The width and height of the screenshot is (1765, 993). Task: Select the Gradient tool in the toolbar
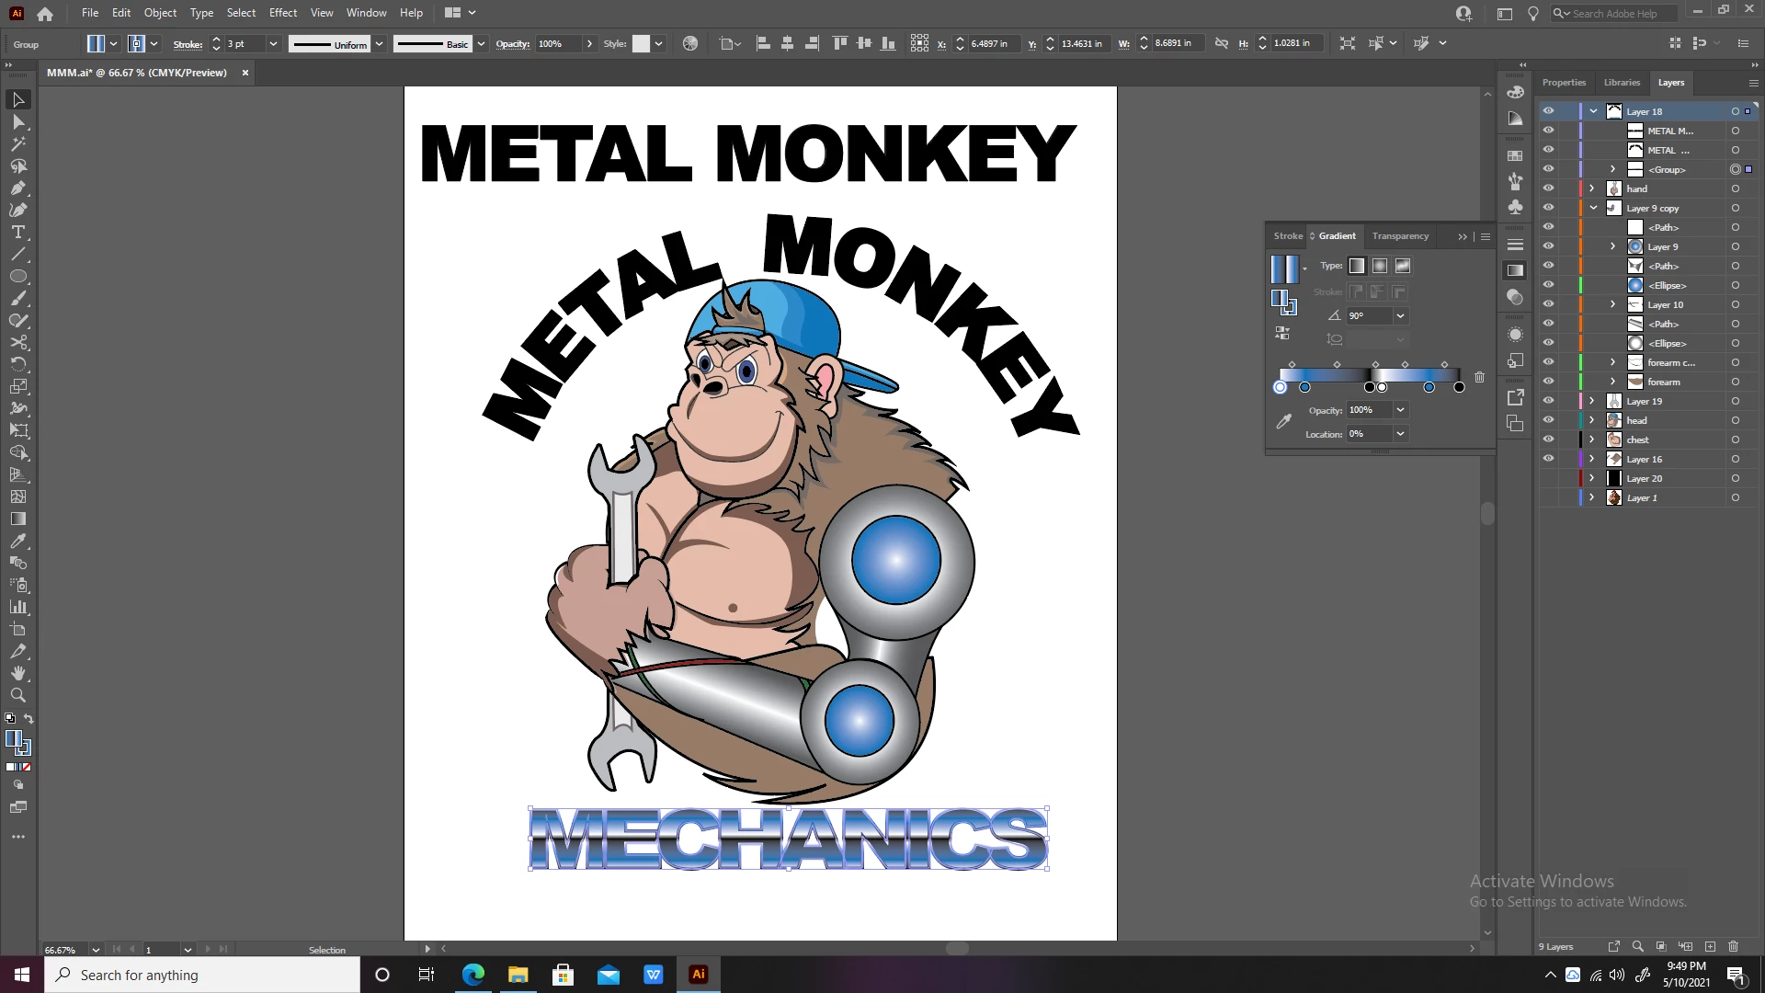pyautogui.click(x=18, y=519)
